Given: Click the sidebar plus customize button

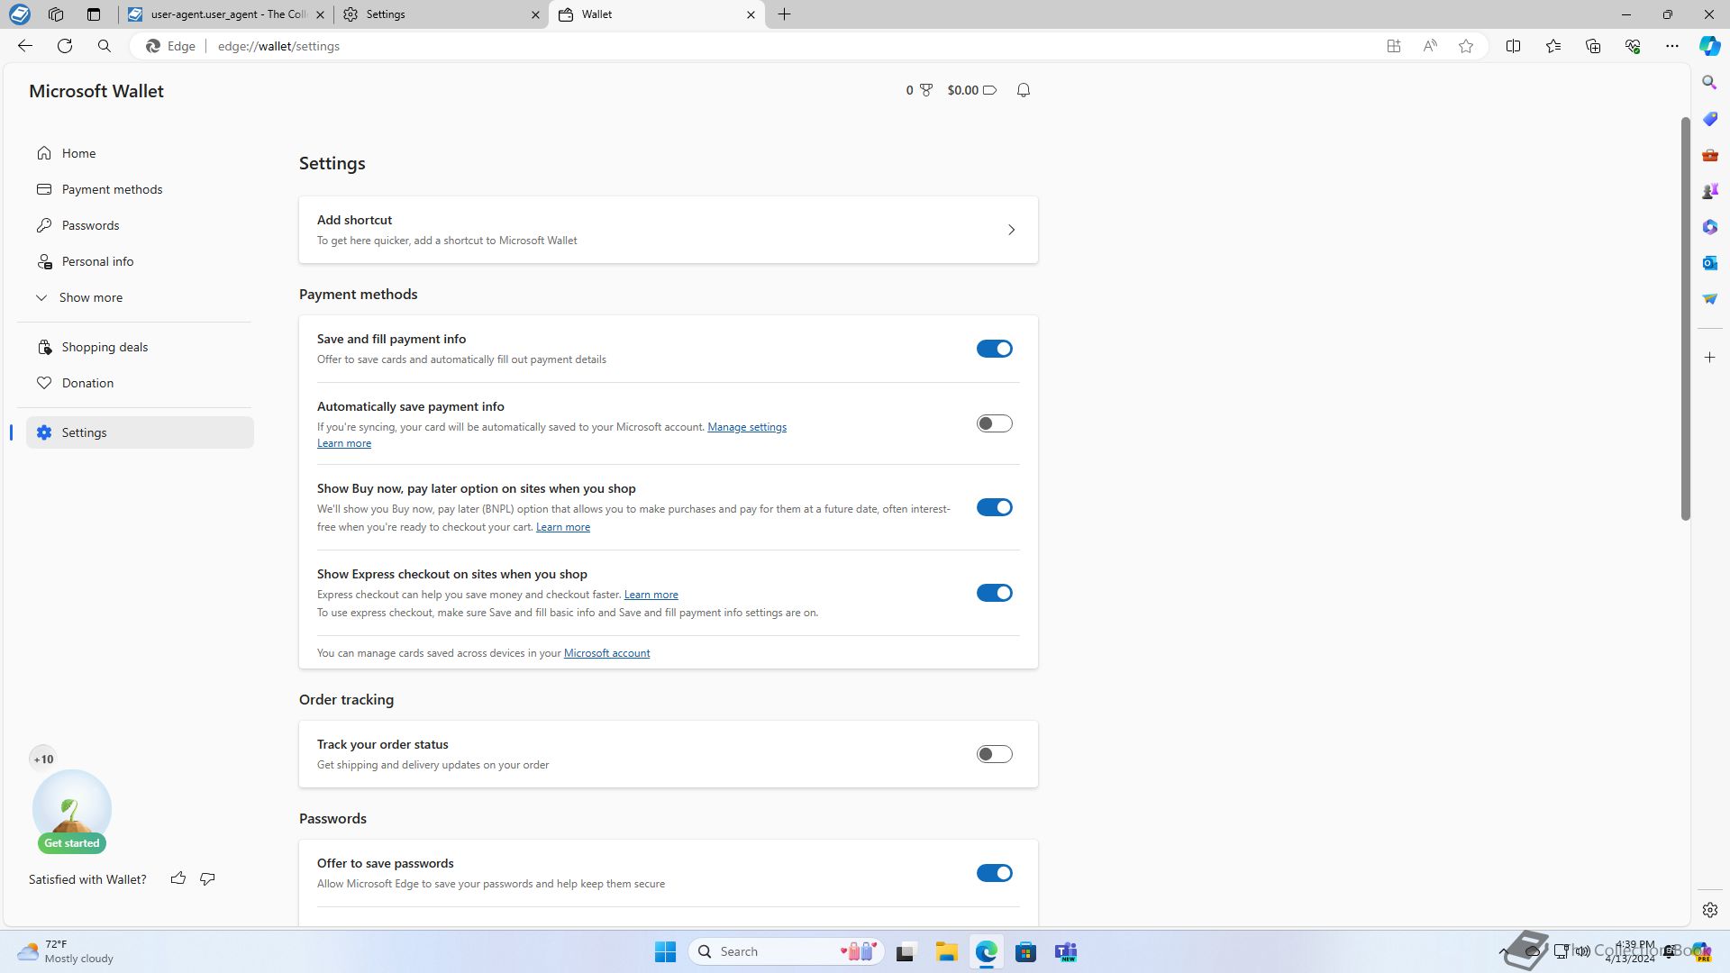Looking at the screenshot, I should [x=1709, y=358].
